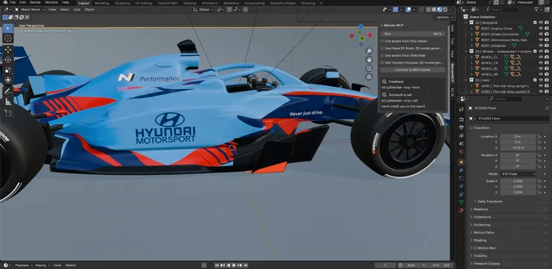Open the Render menu
The width and height of the screenshot is (552, 269).
pyautogui.click(x=35, y=2)
